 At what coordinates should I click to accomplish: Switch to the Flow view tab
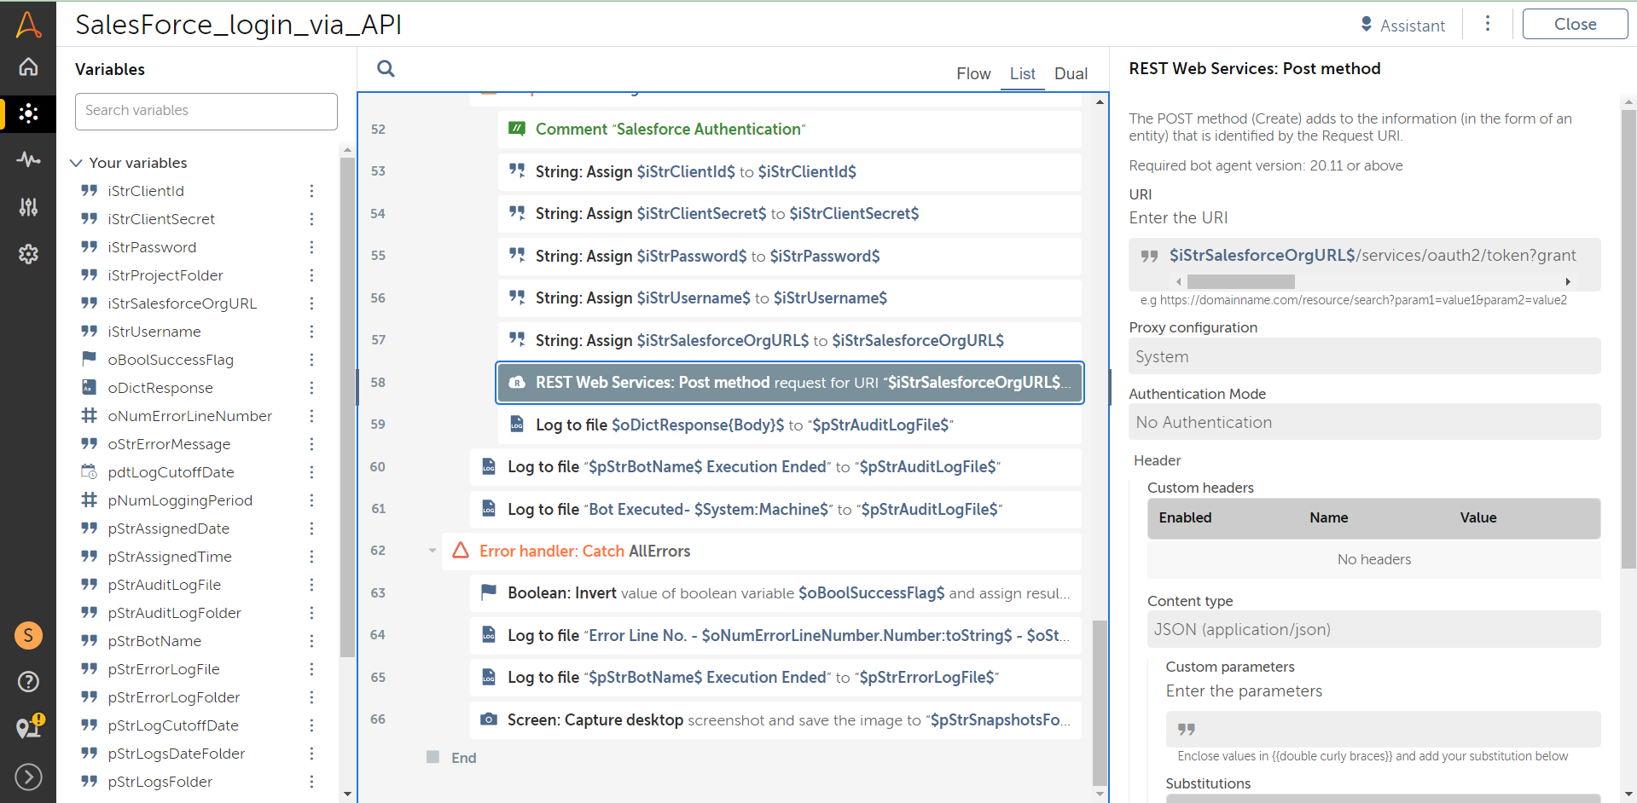[x=972, y=74]
